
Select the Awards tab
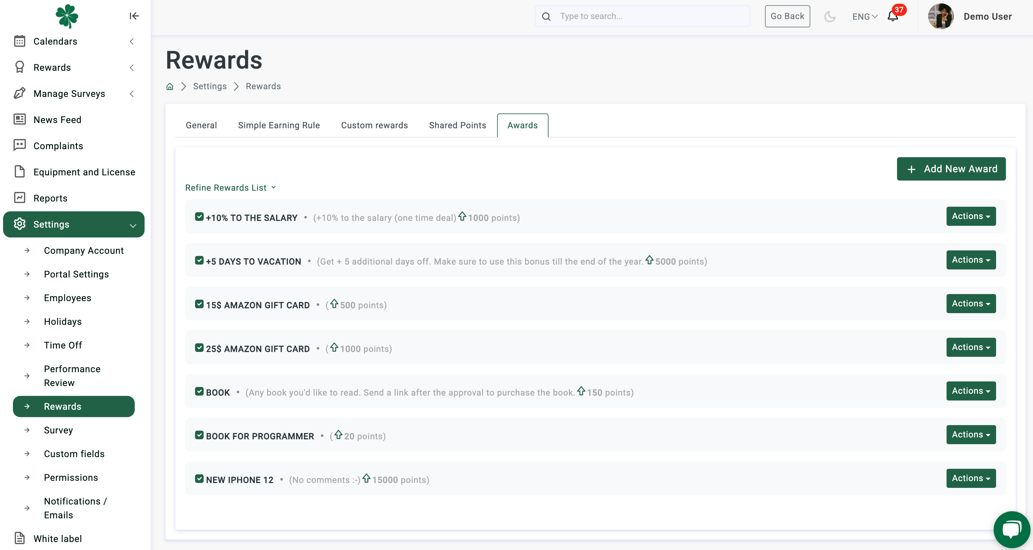[523, 125]
